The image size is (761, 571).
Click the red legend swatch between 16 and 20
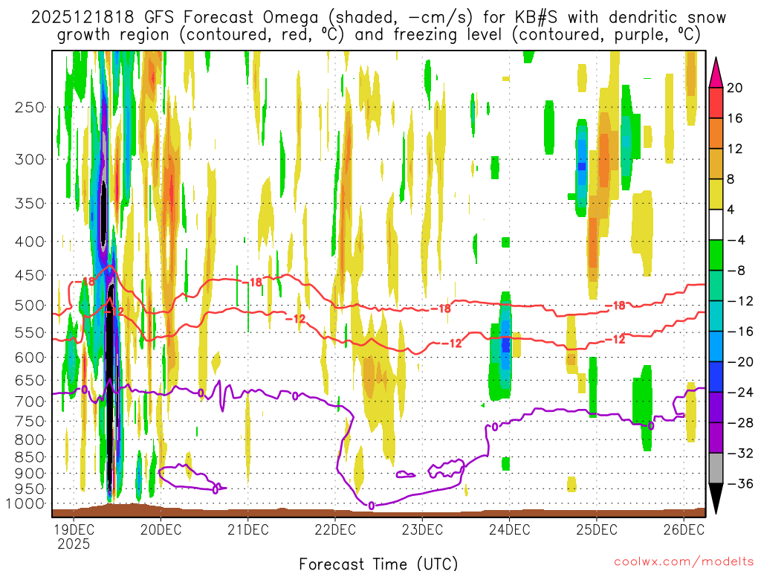pos(716,103)
